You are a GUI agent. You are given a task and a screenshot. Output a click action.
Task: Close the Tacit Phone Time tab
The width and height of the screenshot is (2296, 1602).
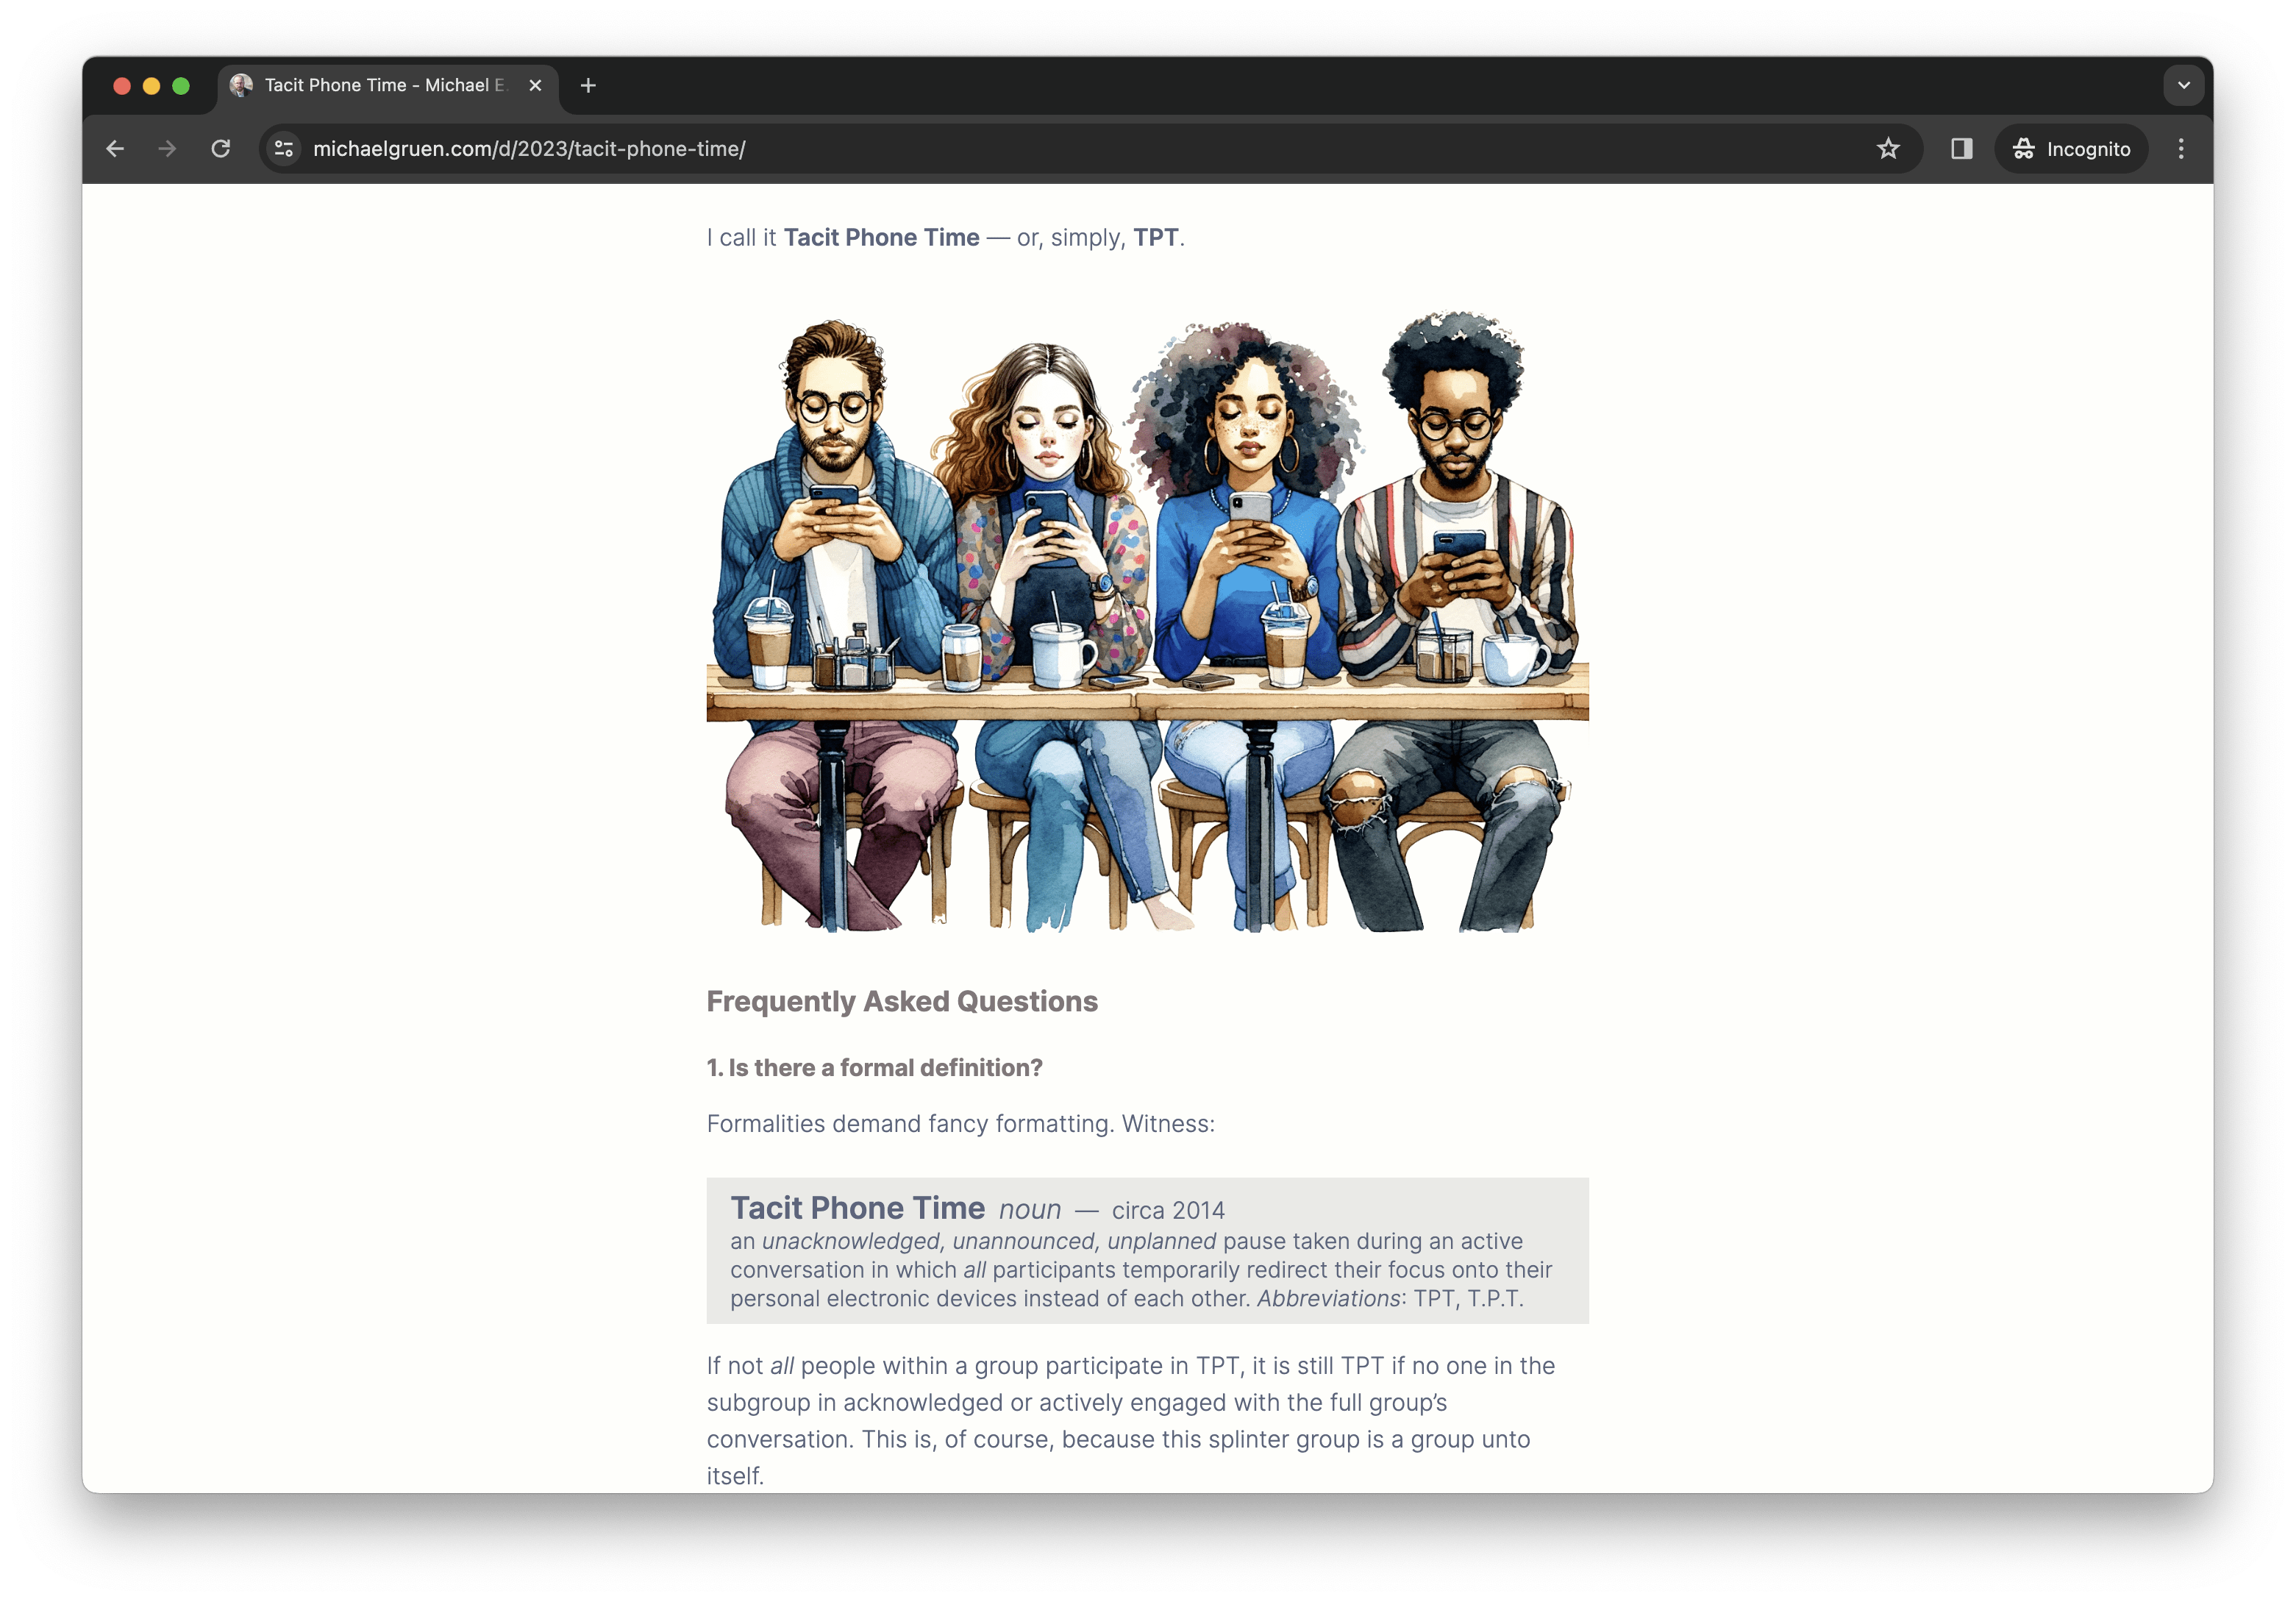pyautogui.click(x=536, y=86)
